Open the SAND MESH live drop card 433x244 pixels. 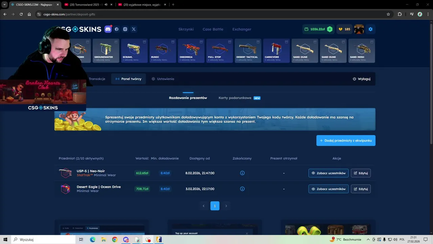pyautogui.click(x=362, y=51)
